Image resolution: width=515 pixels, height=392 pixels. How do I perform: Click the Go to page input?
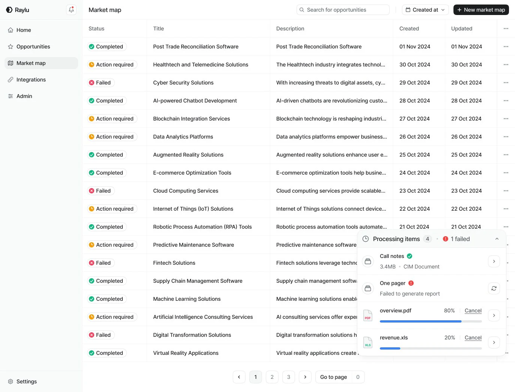358,377
